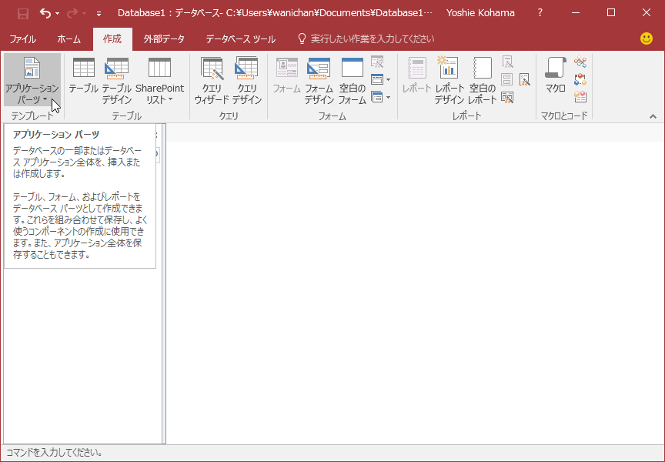Click the smiley feedback icon
The image size is (665, 462).
pyautogui.click(x=647, y=38)
